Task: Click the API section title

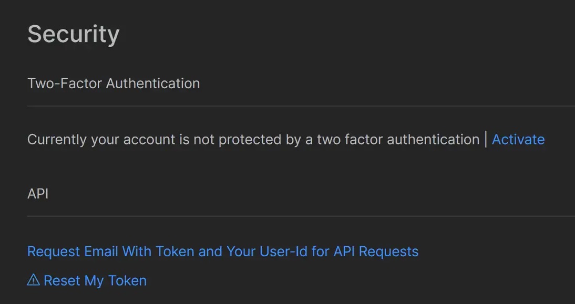Action: pyautogui.click(x=38, y=194)
